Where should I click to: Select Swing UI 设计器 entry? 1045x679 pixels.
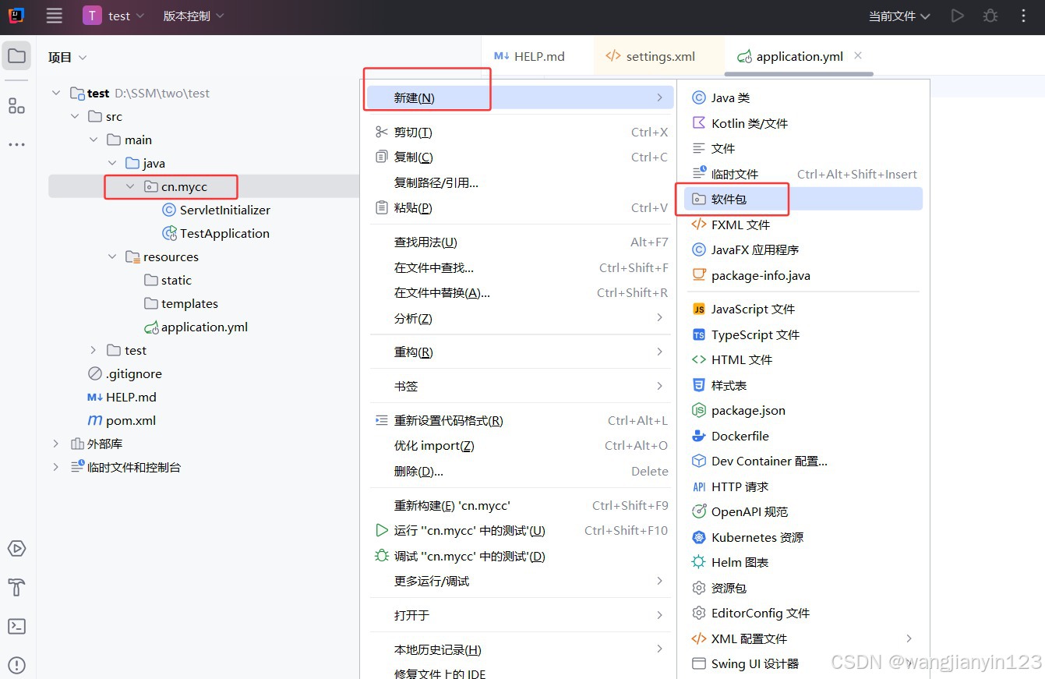point(803,663)
